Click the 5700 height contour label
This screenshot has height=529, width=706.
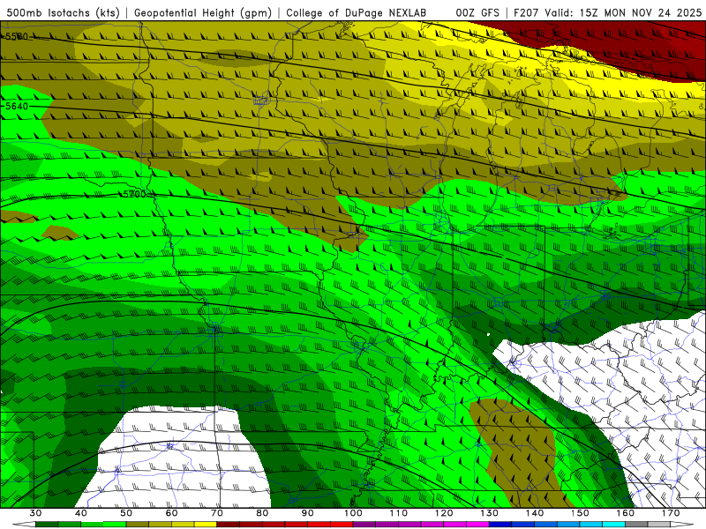[x=135, y=194]
